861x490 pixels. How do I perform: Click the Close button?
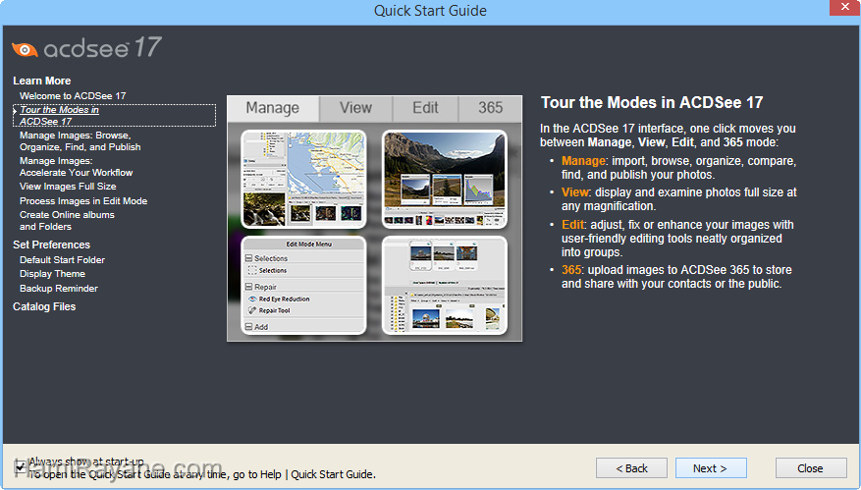[811, 468]
